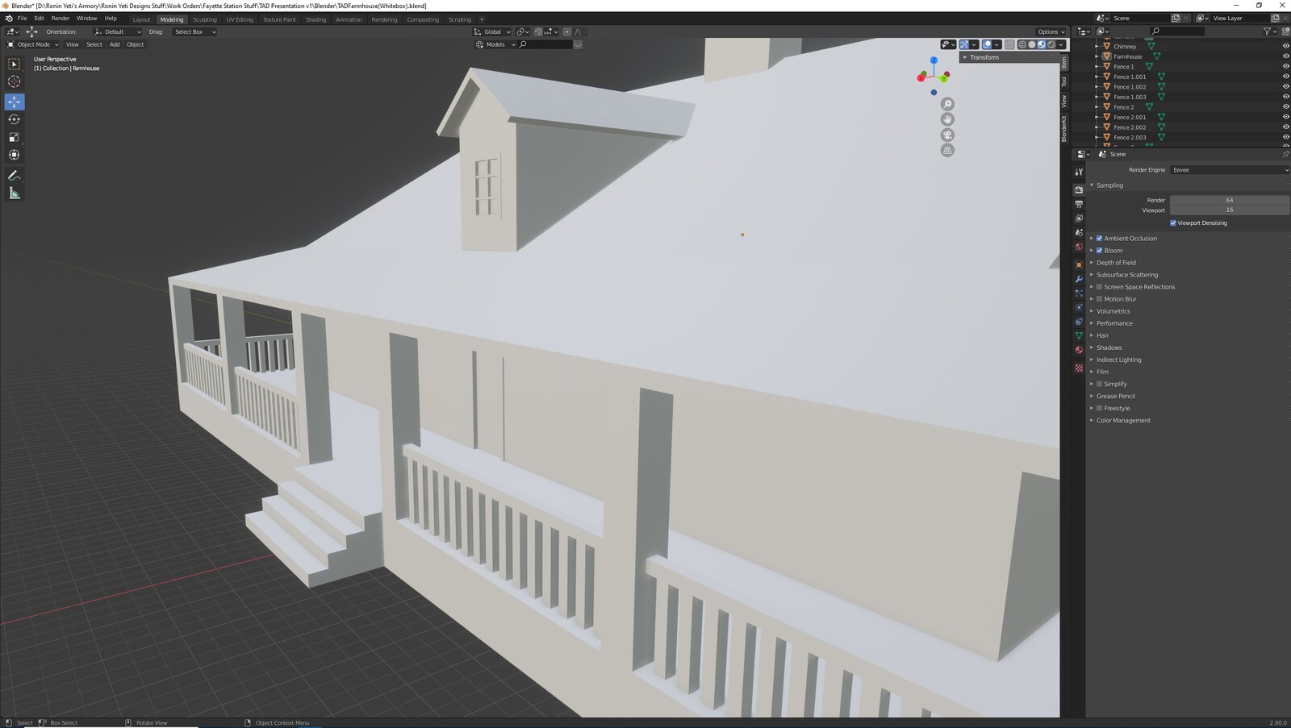The width and height of the screenshot is (1291, 728).
Task: Click the viewport zoom magnifier icon
Action: (947, 104)
